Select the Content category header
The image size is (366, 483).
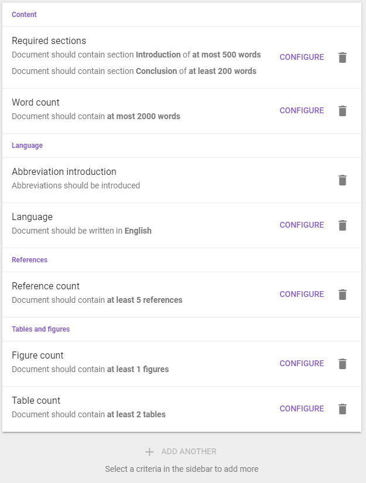(24, 15)
